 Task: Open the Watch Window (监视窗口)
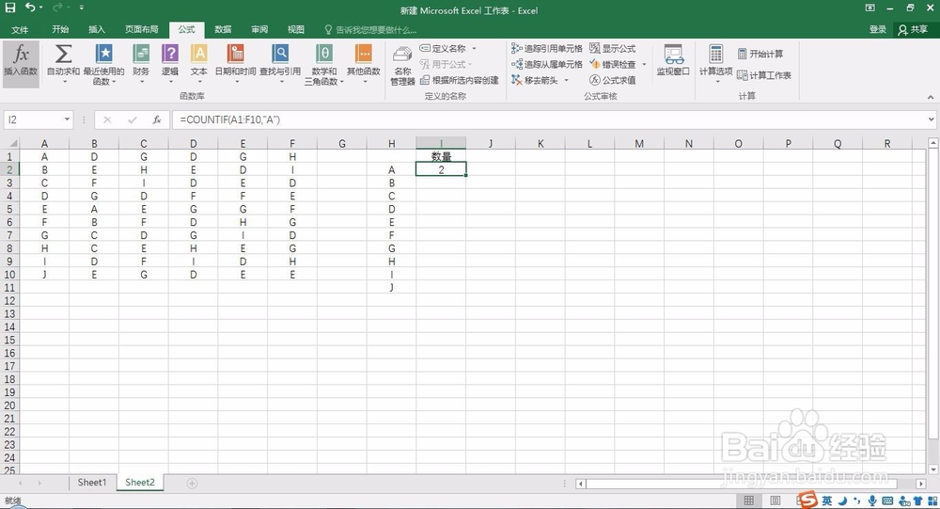(x=673, y=60)
